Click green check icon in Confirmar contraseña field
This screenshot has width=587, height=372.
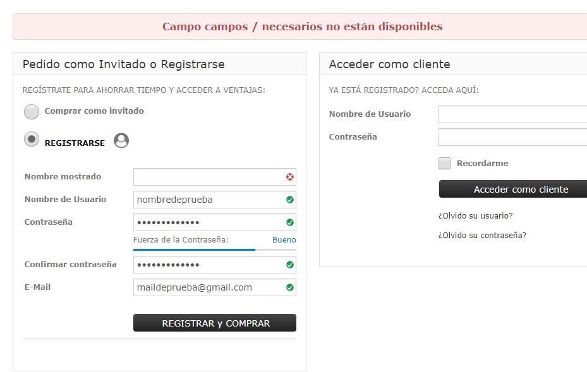[x=290, y=265]
